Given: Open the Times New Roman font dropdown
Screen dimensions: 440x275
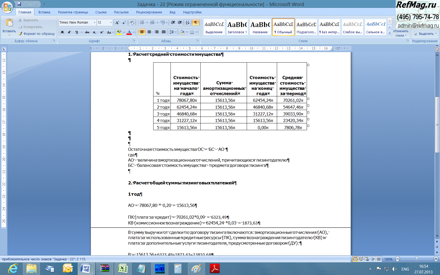Looking at the screenshot, I should (95, 23).
